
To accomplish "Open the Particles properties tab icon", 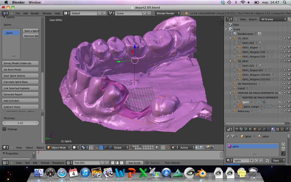I will click(x=282, y=129).
